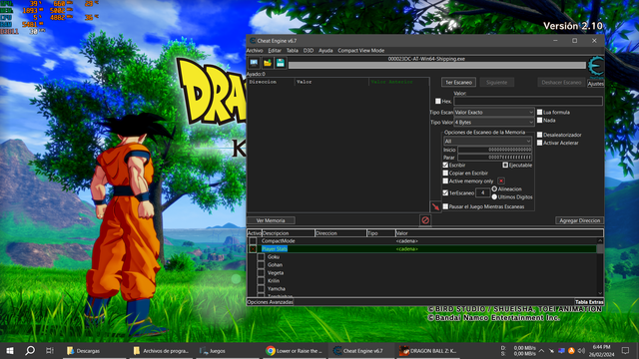The height and width of the screenshot is (359, 639).
Task: Click the red X beside Active memory only
Action: (501, 181)
